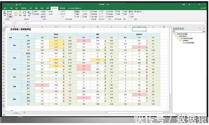Click the 数据模型 folder in dataset tree
Screen dimensions: 209x125
186,41
